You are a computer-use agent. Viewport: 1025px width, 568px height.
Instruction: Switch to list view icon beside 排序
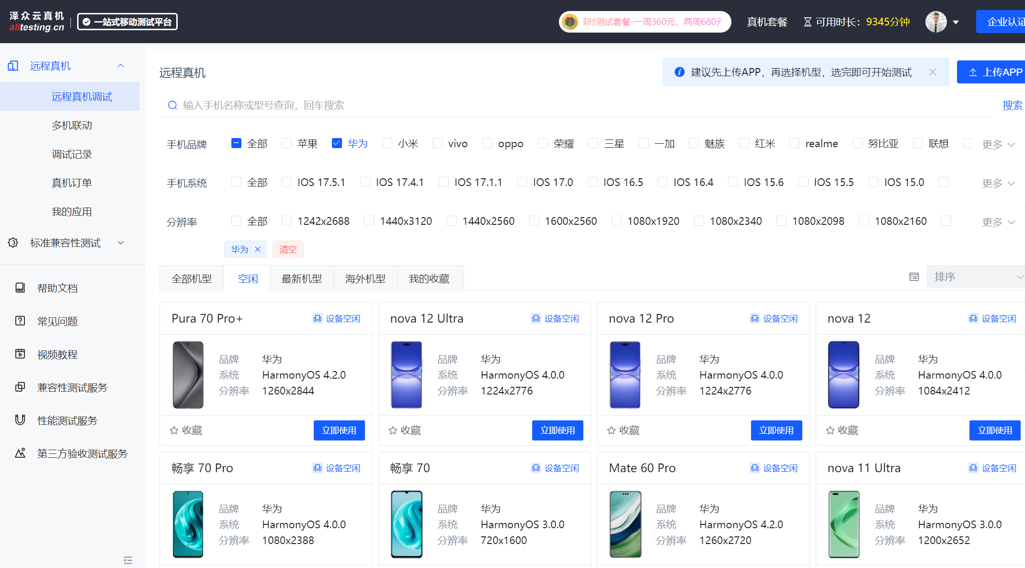tap(914, 277)
